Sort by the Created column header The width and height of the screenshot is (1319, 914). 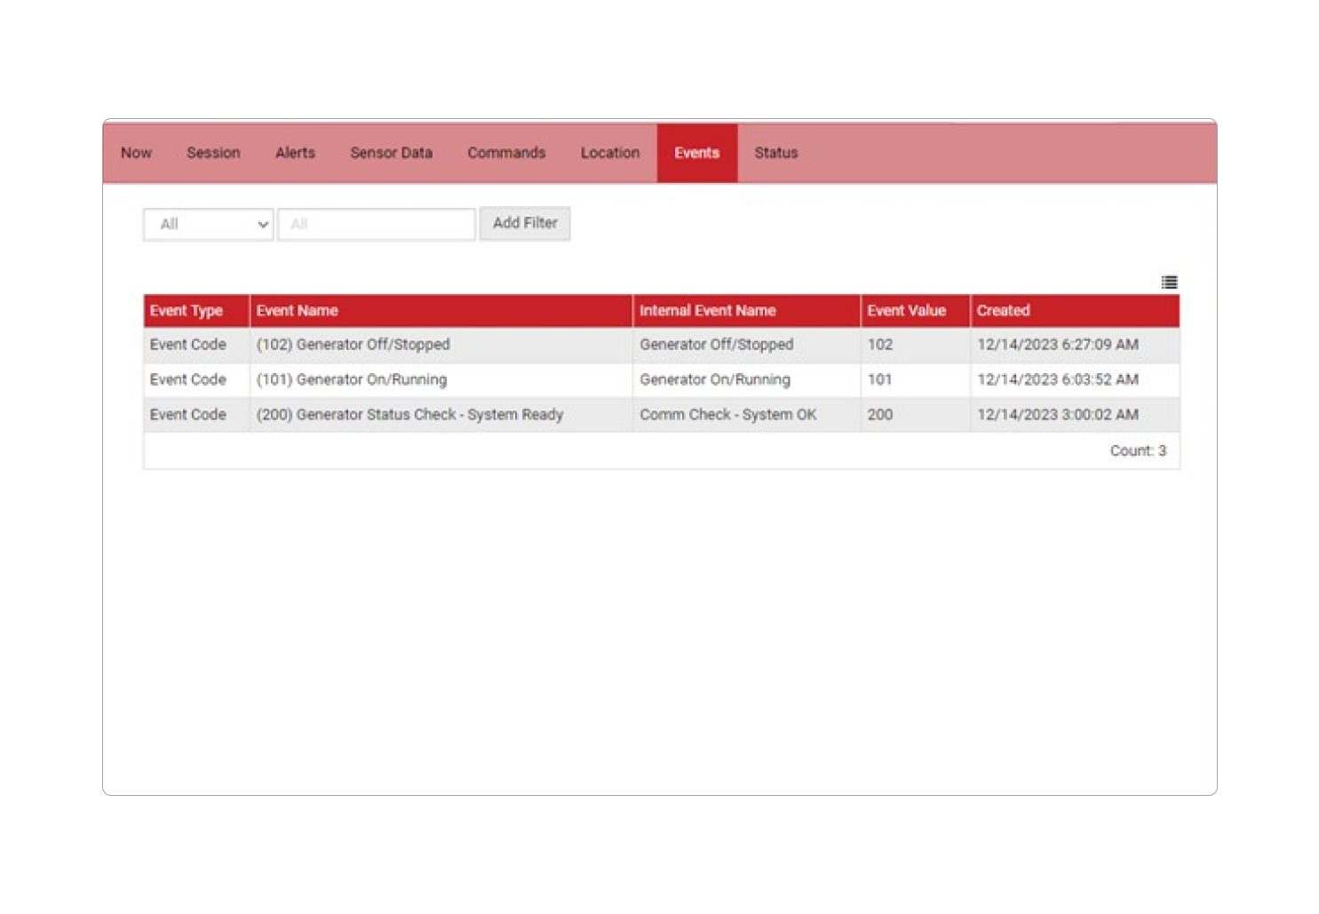tap(1003, 310)
